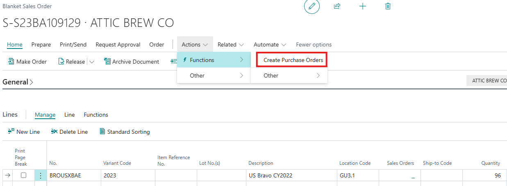Click the partly hidden icon right of Archive Document
Screen dimensions: 507x186
tap(174, 62)
